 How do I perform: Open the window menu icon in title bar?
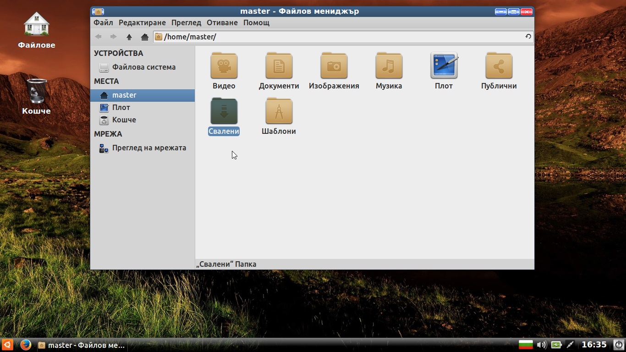click(x=98, y=11)
